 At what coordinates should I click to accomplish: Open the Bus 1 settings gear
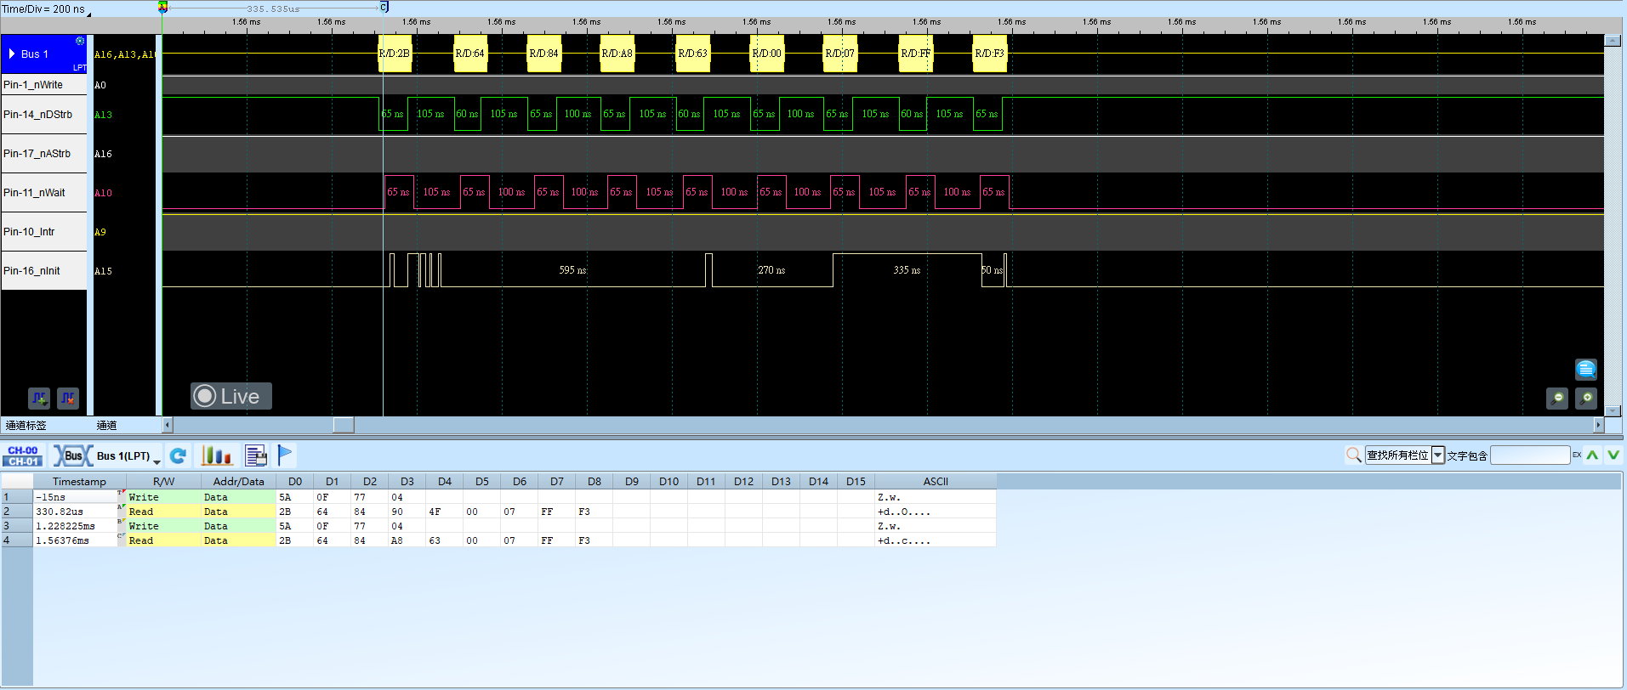click(x=80, y=41)
